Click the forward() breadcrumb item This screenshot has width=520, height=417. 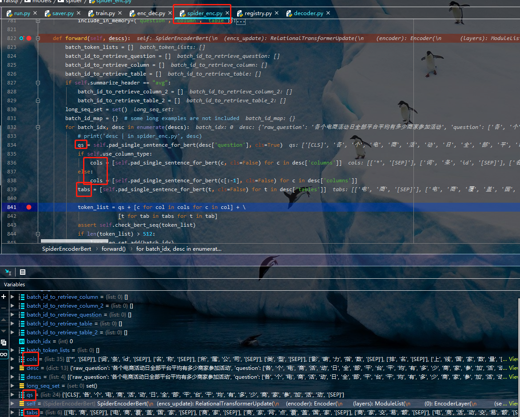click(x=113, y=249)
